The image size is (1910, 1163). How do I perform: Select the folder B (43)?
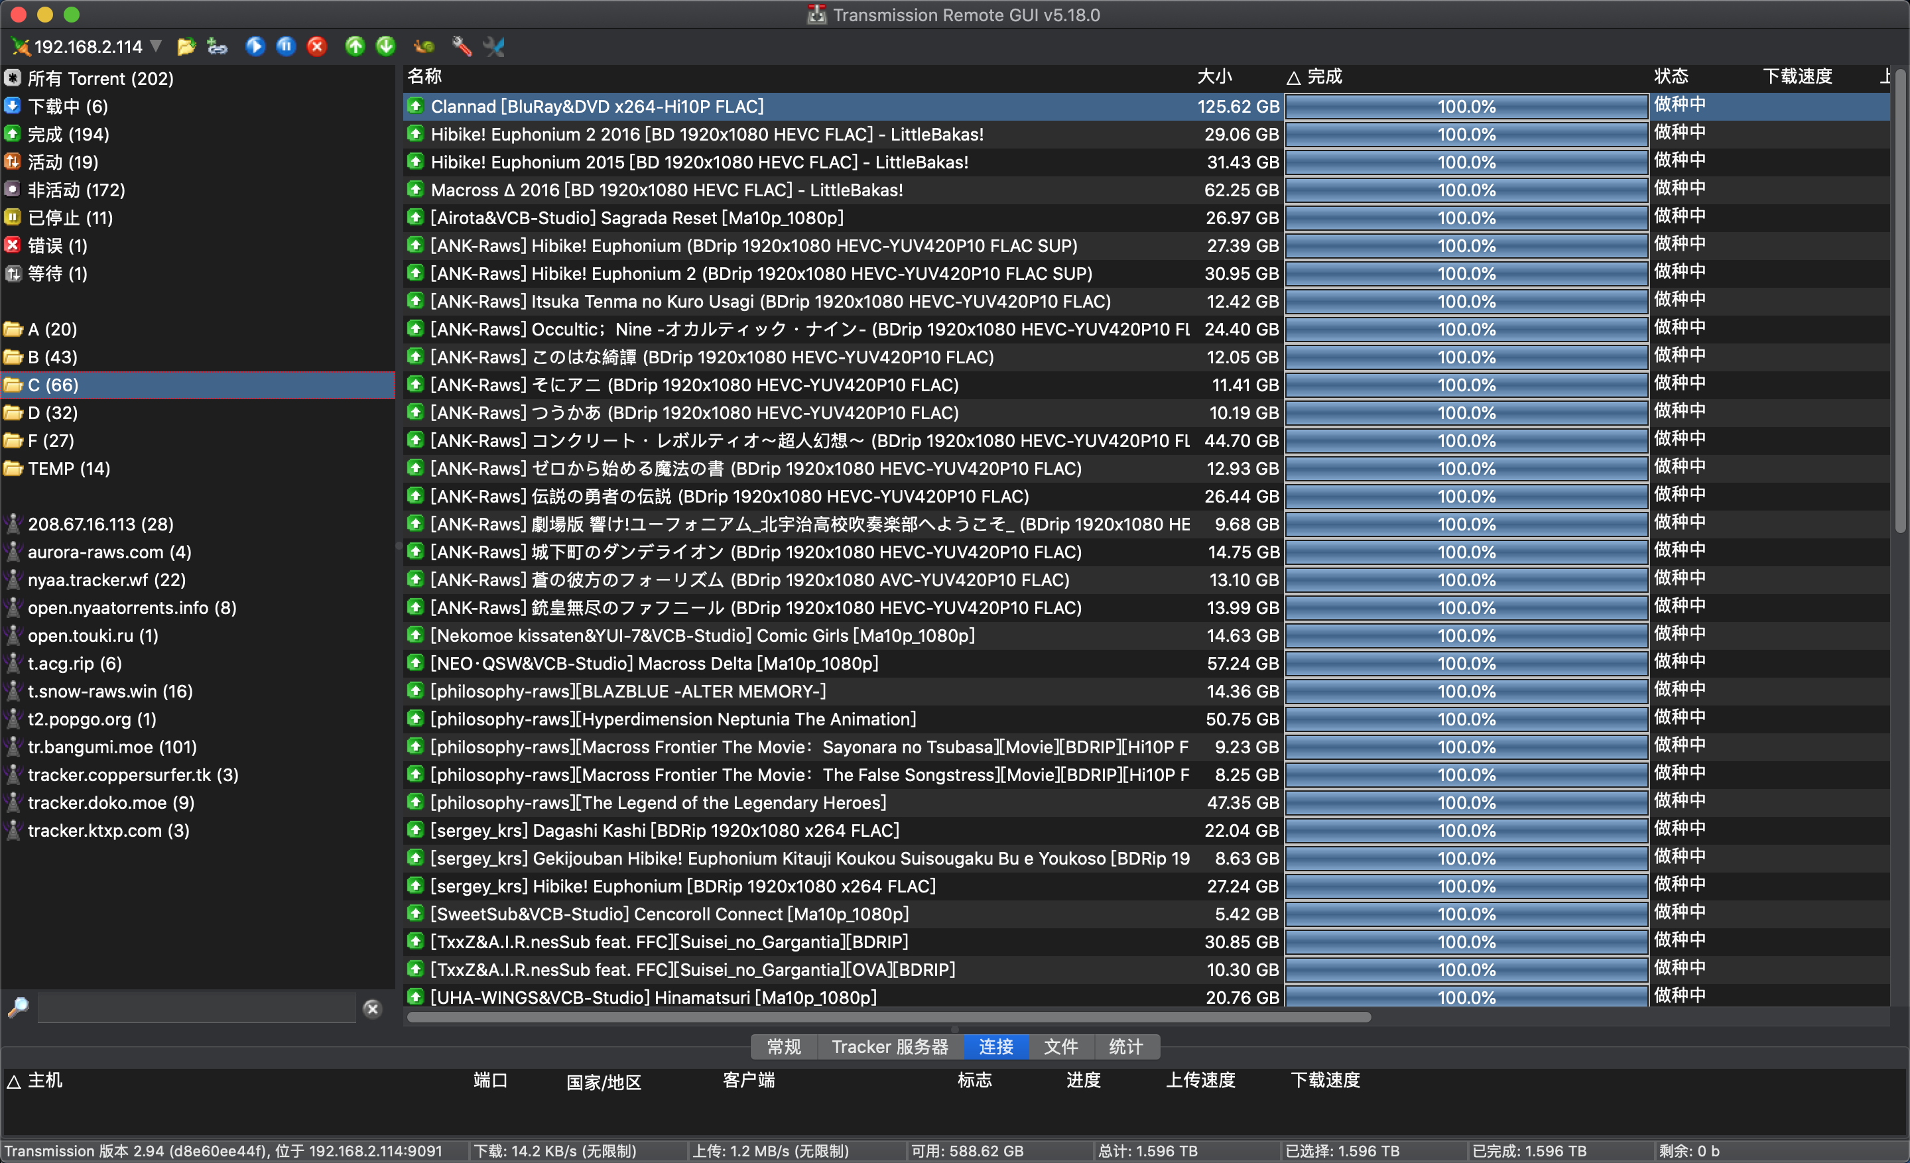52,357
